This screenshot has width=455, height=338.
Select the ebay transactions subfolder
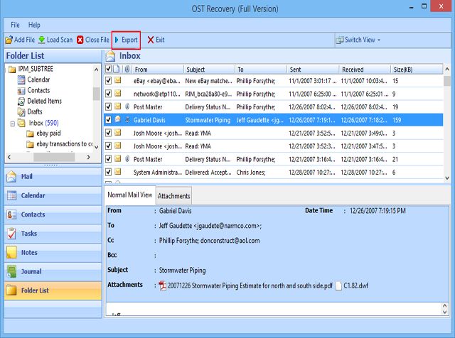pos(65,143)
